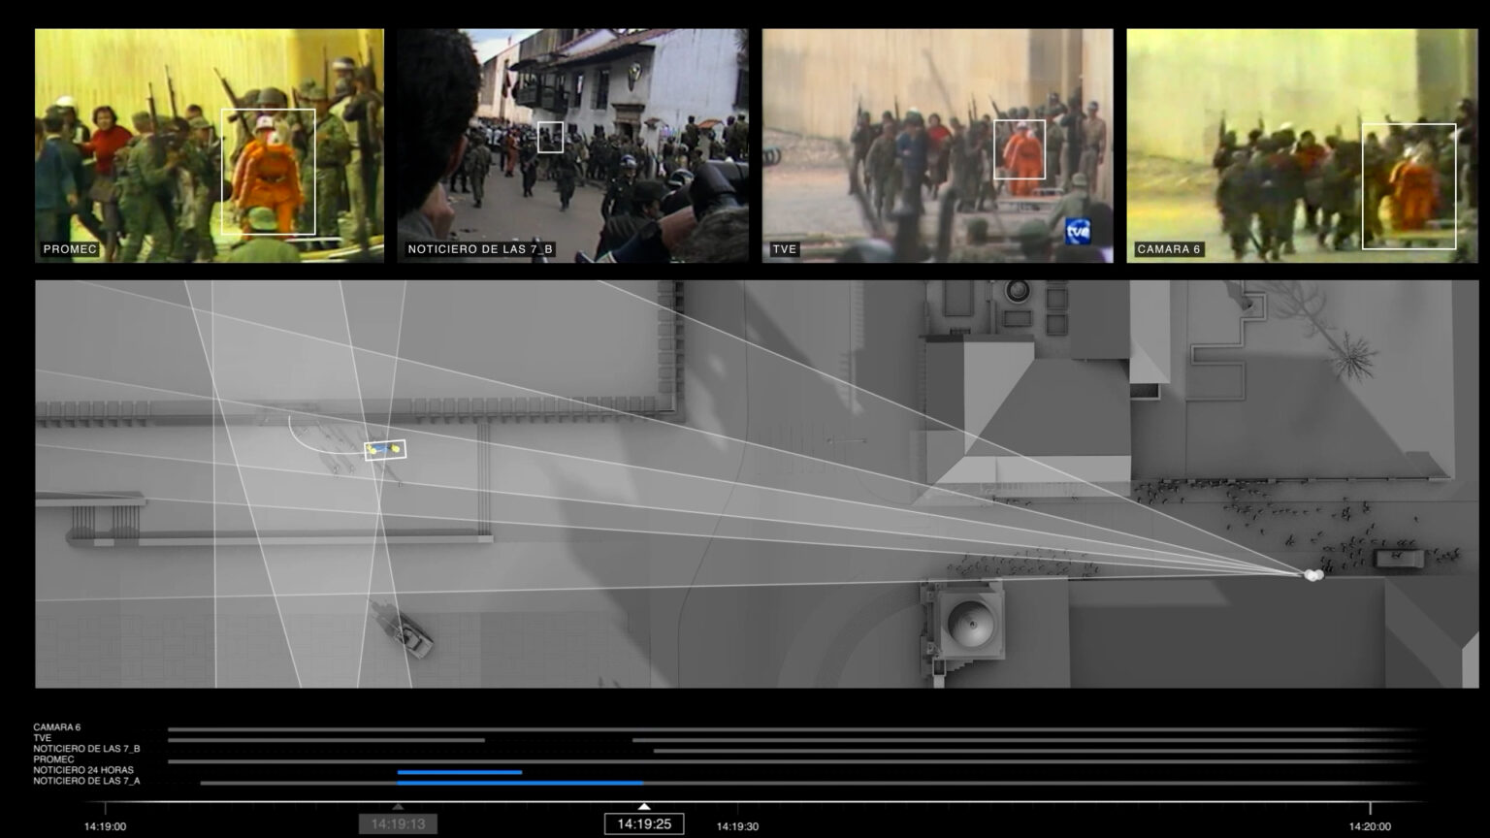
Task: Click the blue NOTICIERO DE LAS 7_A clip bar
Action: coord(520,783)
